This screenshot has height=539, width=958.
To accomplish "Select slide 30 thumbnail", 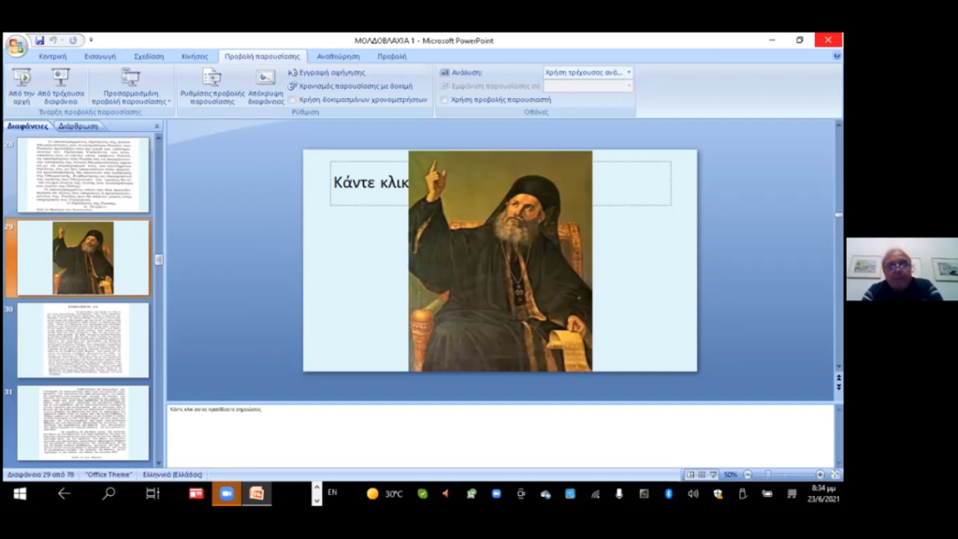I will [82, 340].
